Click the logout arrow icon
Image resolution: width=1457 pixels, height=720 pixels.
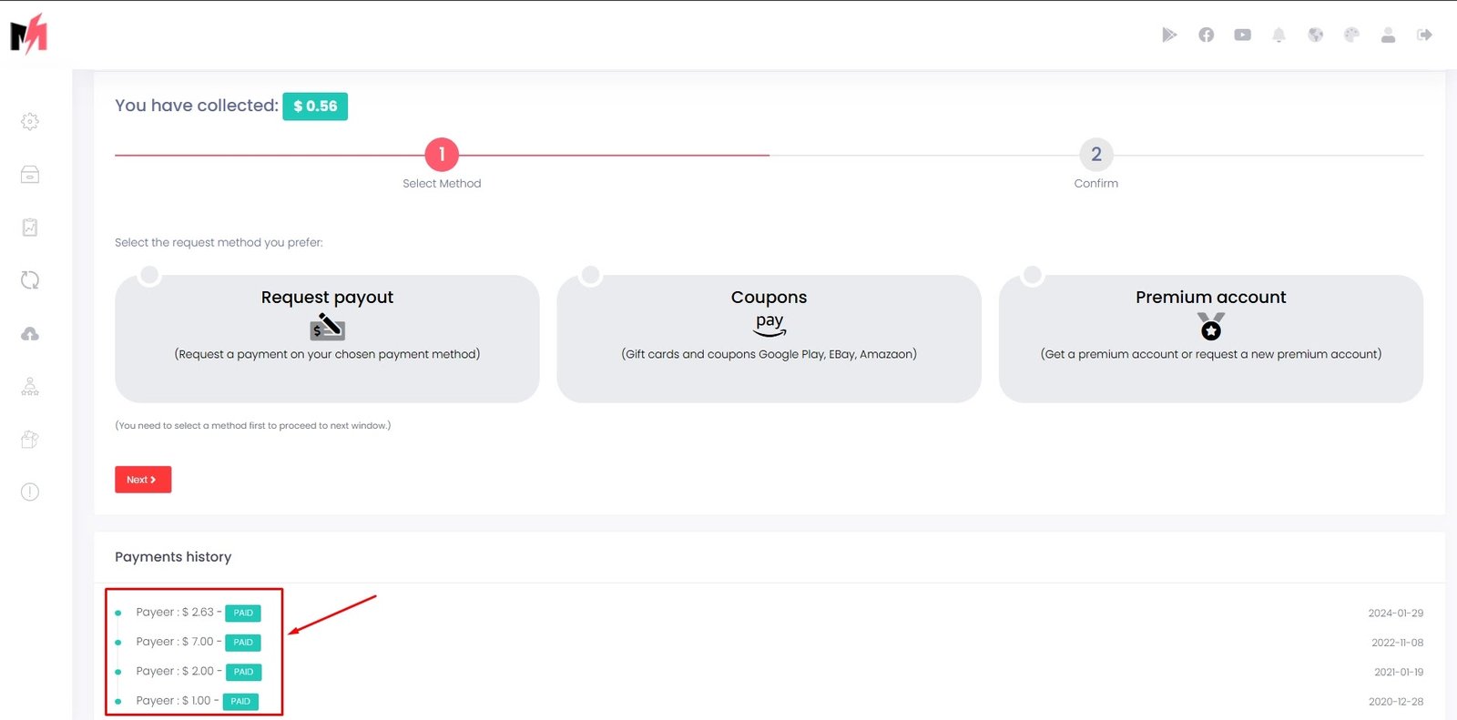pos(1424,35)
